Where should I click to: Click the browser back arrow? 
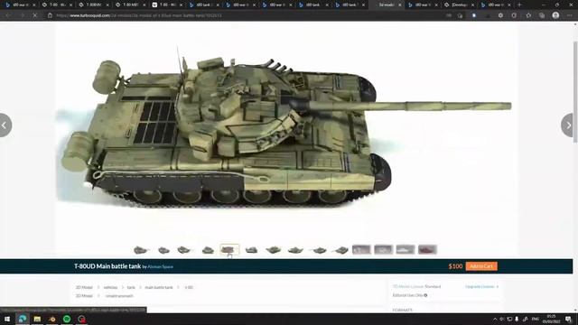[8, 15]
